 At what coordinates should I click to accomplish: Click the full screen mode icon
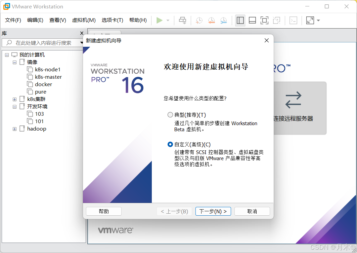[x=264, y=20]
